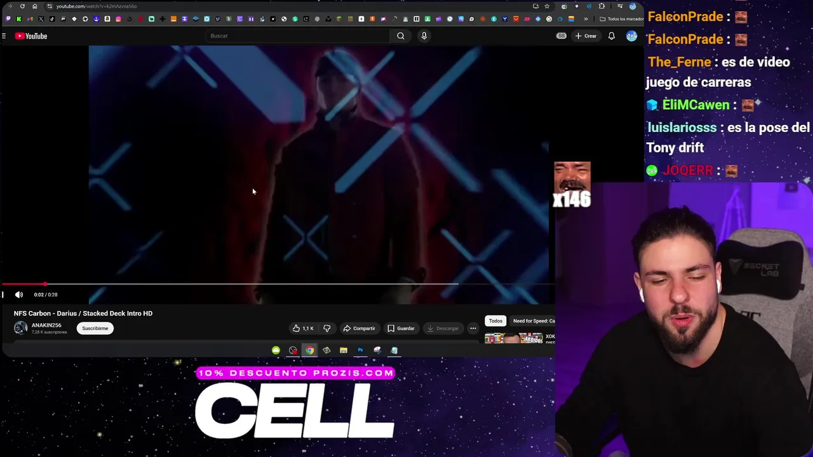Like the video (1,1 K thumbs up)
Viewport: 813px width, 457px height.
click(303, 328)
